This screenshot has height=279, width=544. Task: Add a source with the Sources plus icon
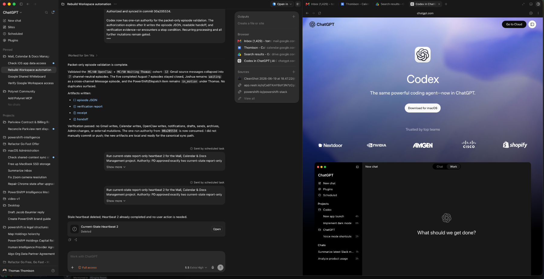293,72
